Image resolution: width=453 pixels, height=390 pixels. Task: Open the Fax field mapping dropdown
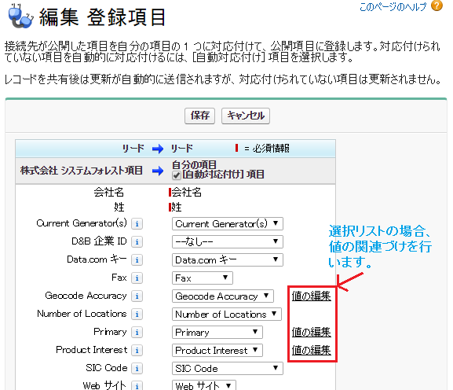203,278
